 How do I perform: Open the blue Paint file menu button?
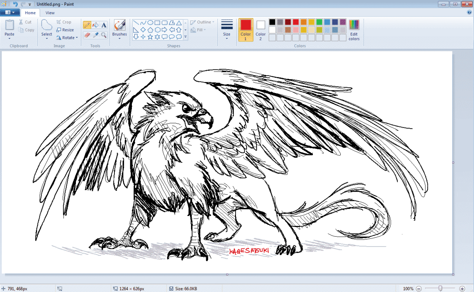coord(10,13)
